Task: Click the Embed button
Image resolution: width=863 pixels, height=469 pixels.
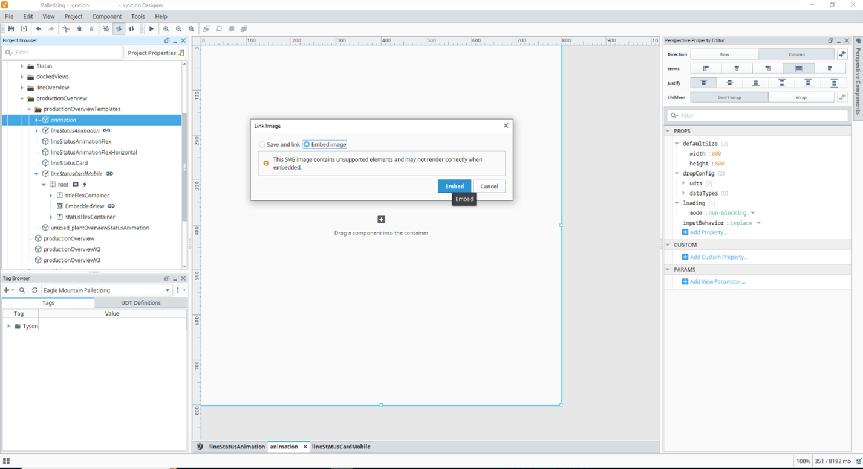Action: 454,186
